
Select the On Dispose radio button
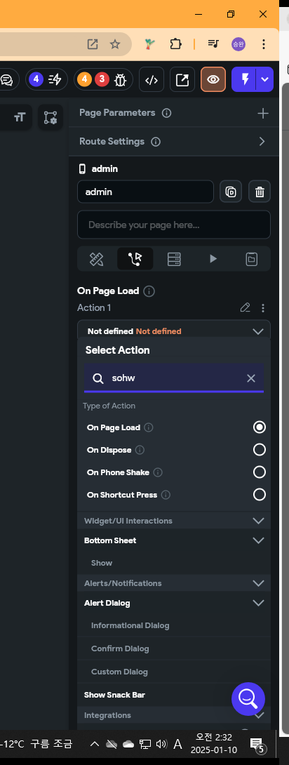click(260, 449)
